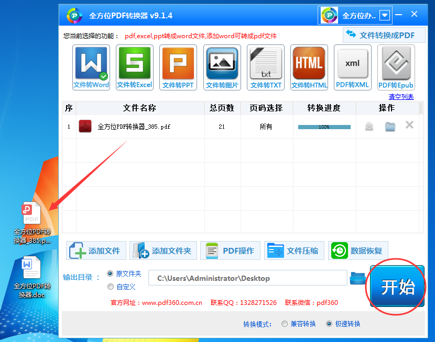The height and width of the screenshot is (342, 435).
Task: Open the 数据恢复 tool
Action: pos(358,250)
